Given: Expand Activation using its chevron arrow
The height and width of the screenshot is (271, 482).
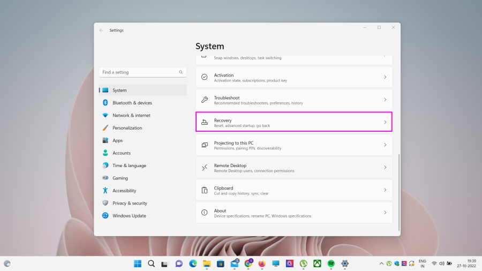Looking at the screenshot, I should pyautogui.click(x=385, y=77).
